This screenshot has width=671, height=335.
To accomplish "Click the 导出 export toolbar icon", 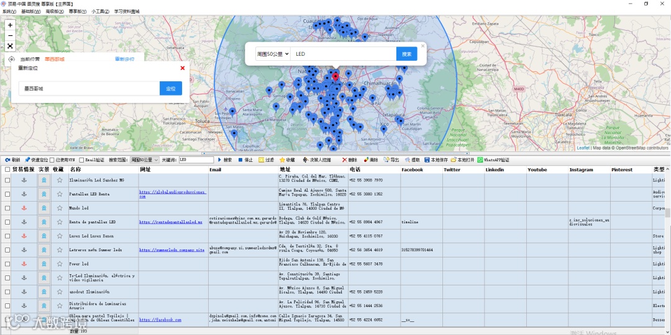I will coord(391,160).
